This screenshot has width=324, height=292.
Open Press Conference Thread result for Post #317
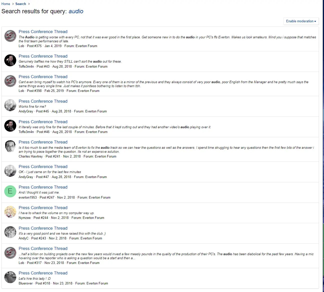(x=43, y=248)
